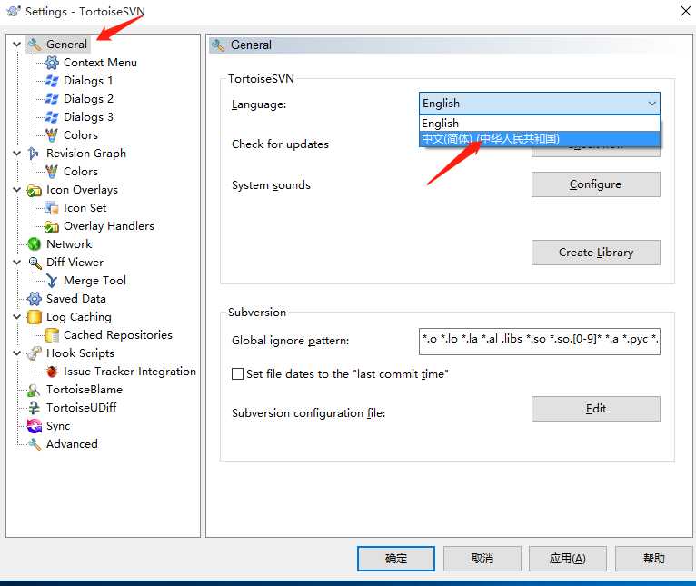Collapse the General tree node
This screenshot has height=586, width=696.
tap(17, 45)
